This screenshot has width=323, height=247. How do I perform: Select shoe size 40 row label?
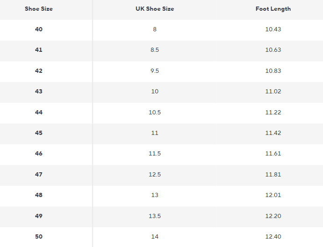point(39,29)
